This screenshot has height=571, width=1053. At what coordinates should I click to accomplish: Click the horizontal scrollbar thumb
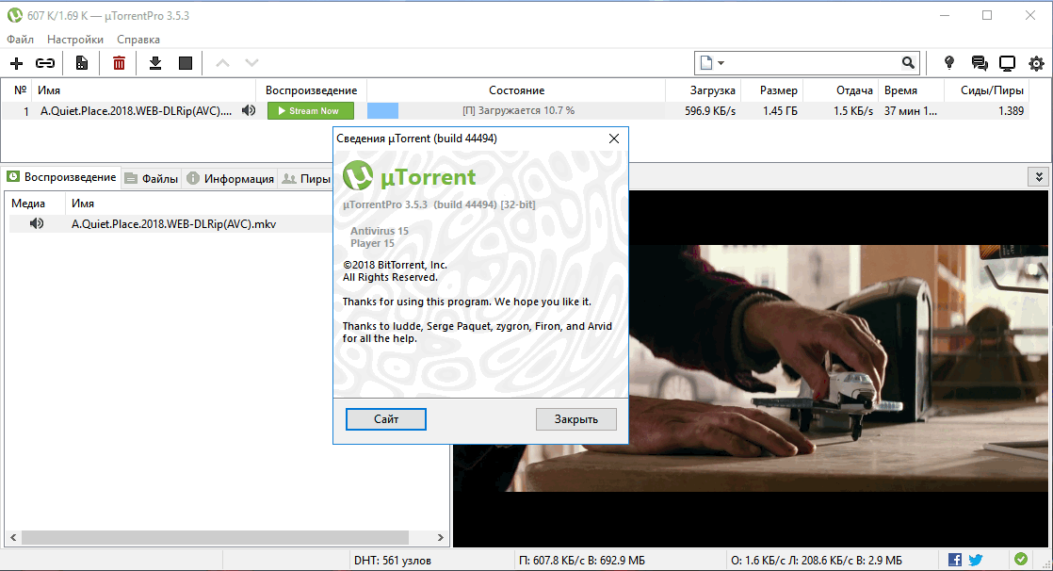(215, 537)
